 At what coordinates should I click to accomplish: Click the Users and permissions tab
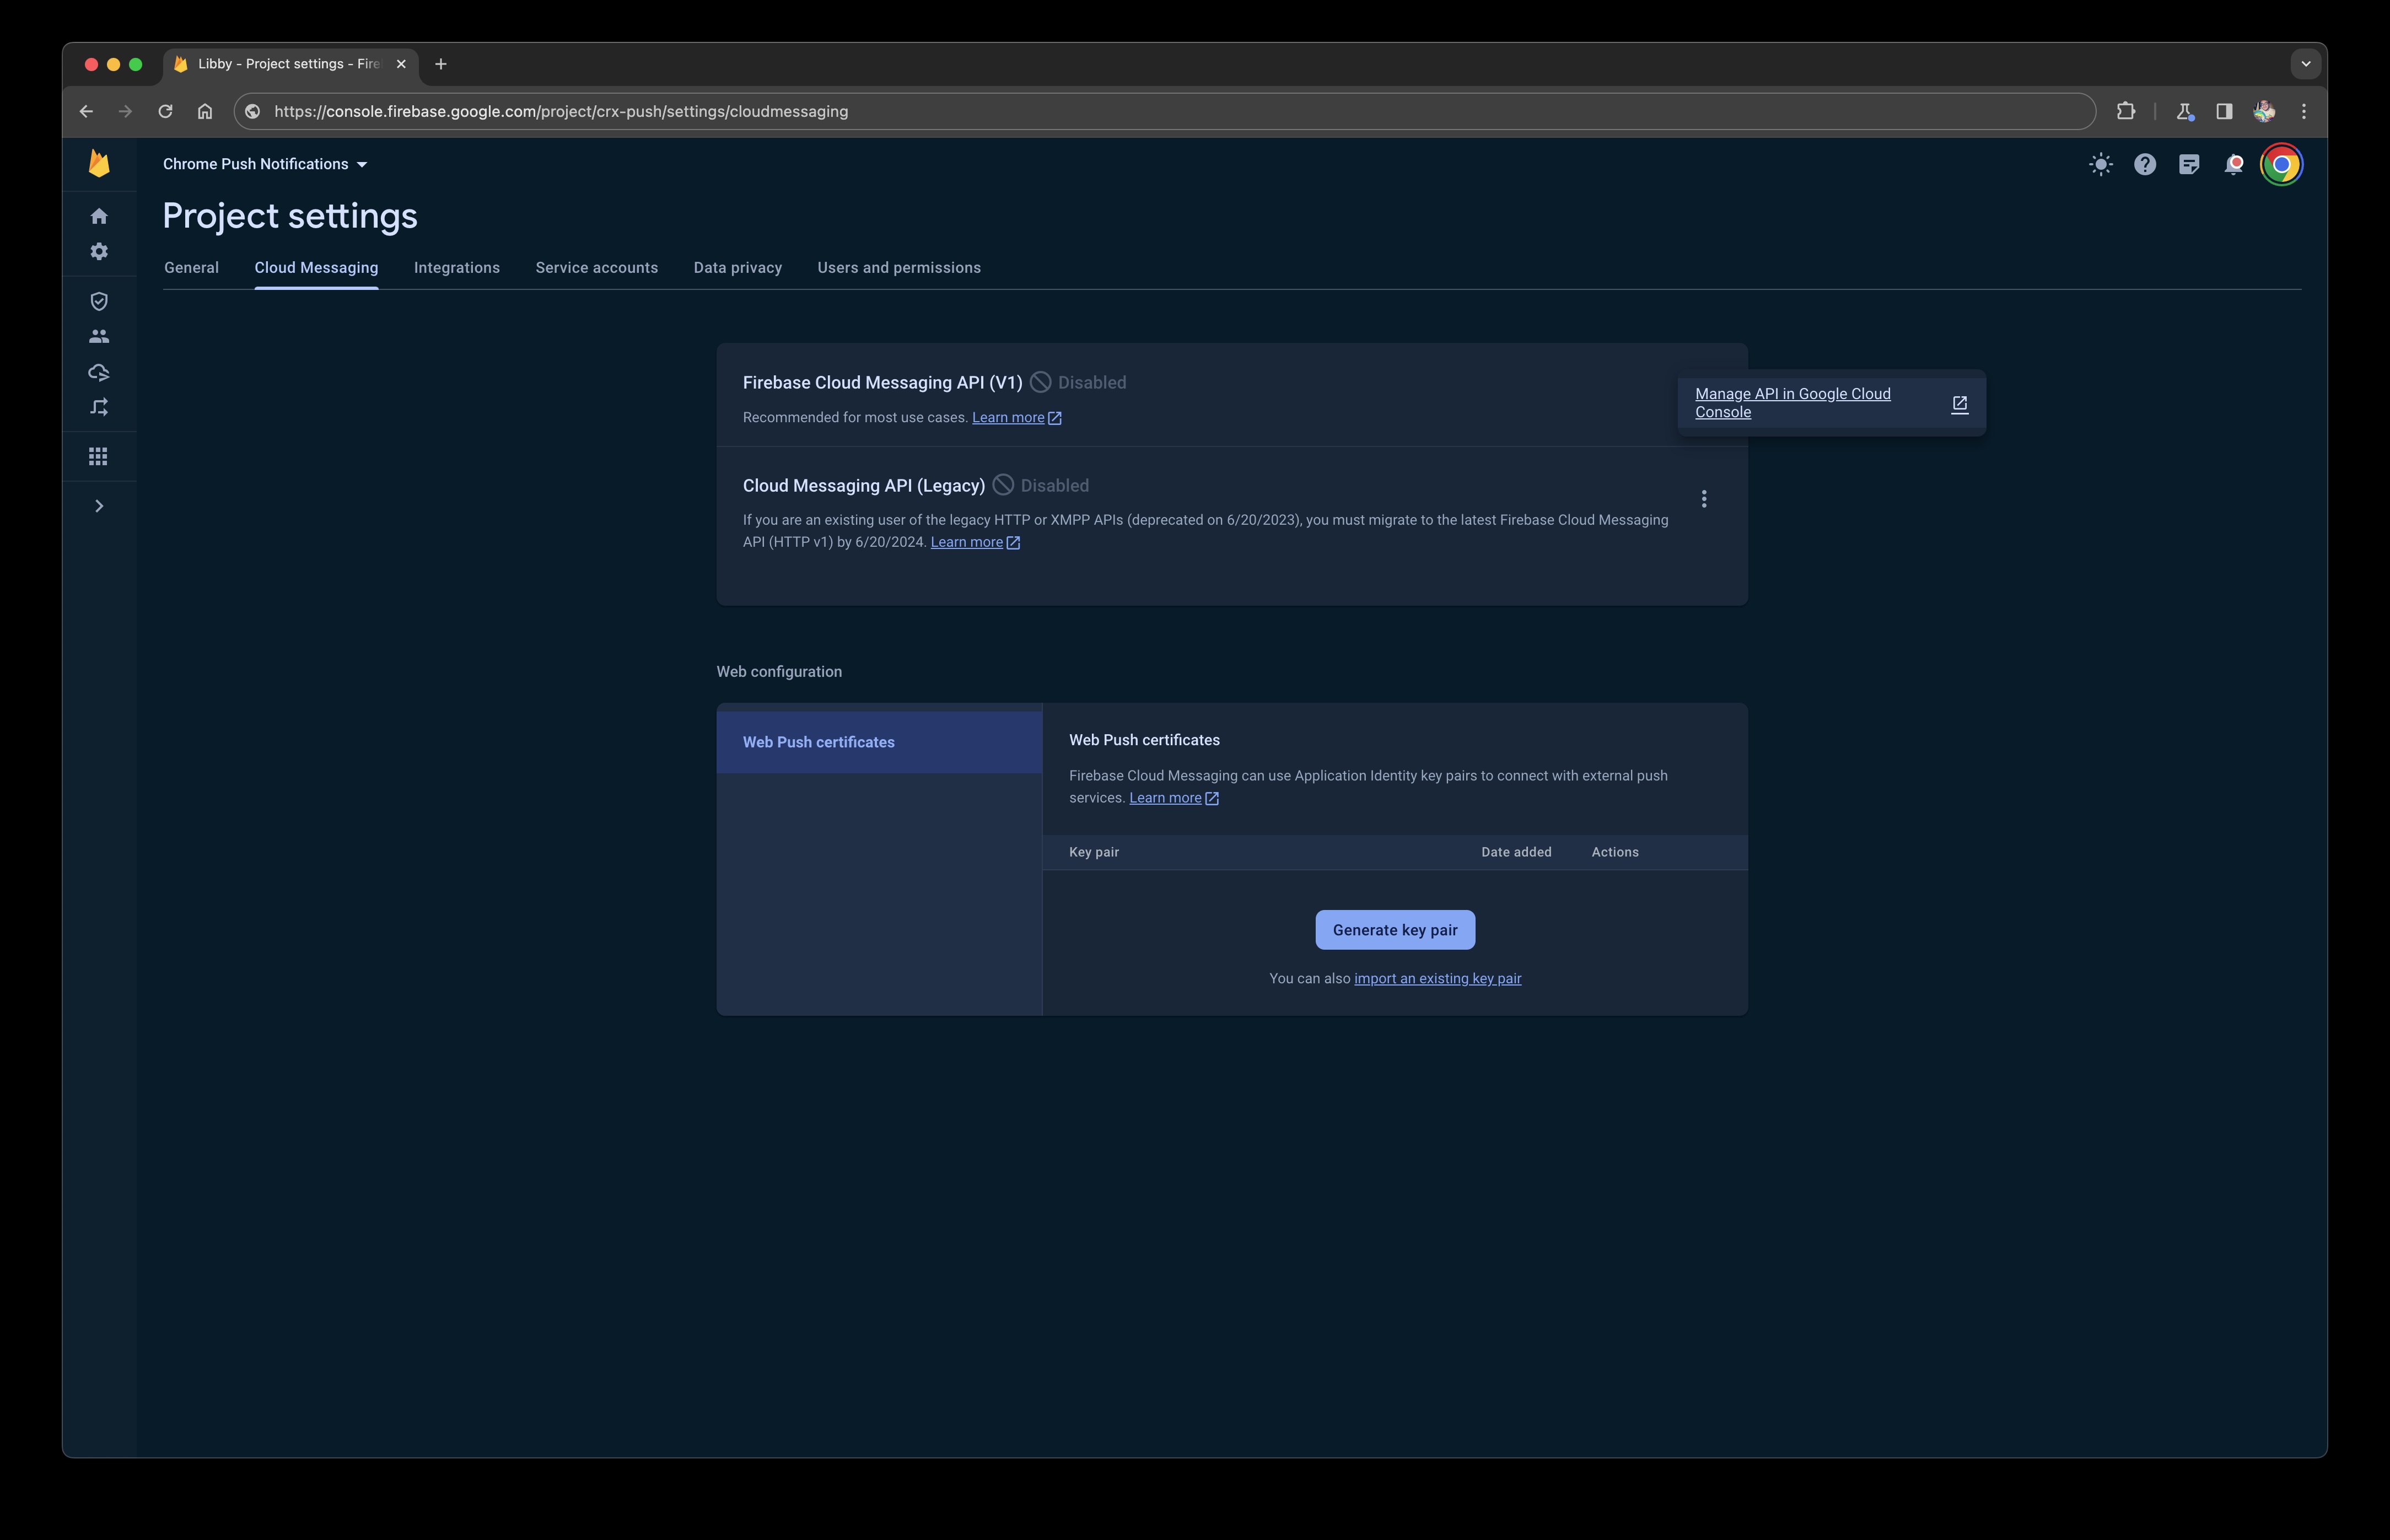[899, 267]
